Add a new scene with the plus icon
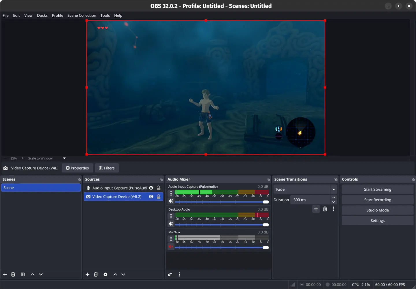Viewport: 416px width, 289px height. click(5, 274)
